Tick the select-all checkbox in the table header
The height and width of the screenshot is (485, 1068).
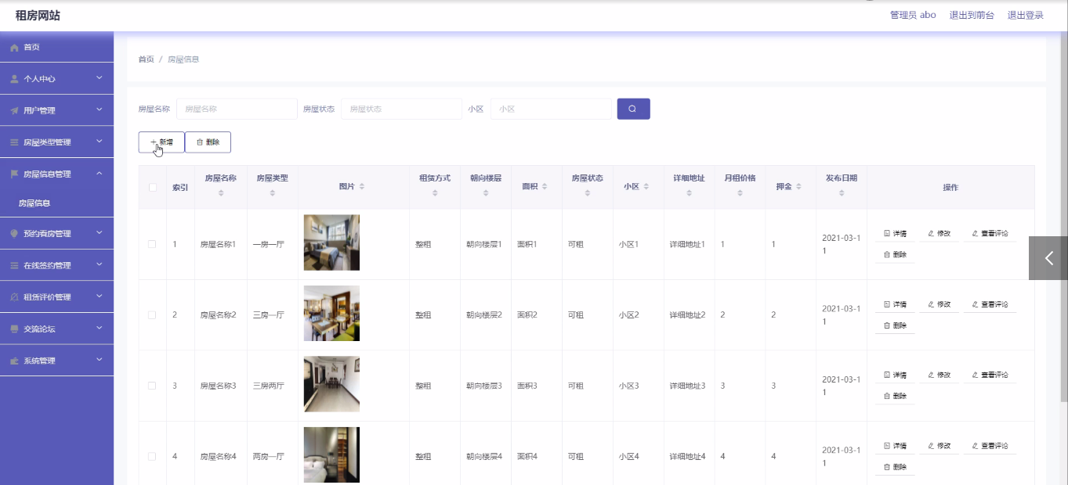click(x=152, y=187)
